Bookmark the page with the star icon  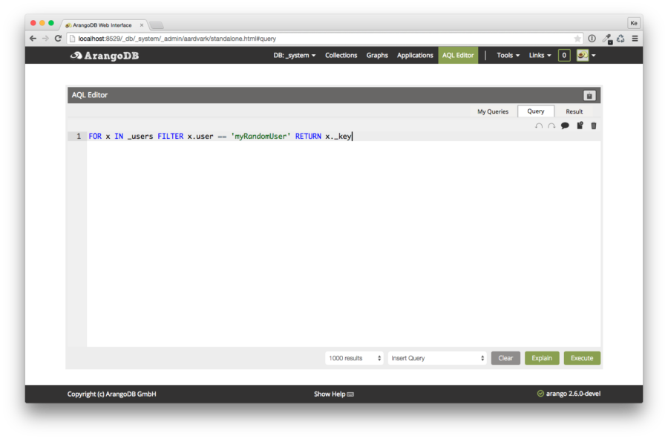pos(577,39)
